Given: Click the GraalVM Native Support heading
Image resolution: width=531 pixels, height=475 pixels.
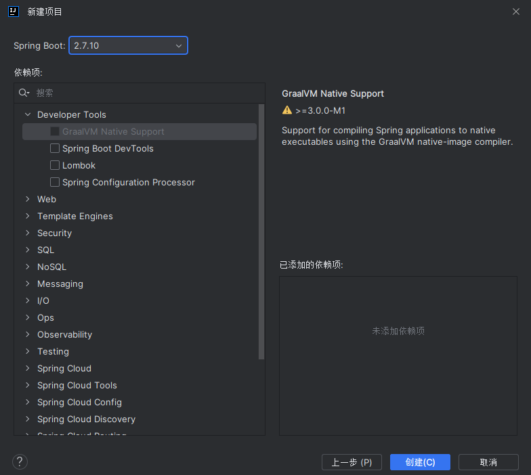Looking at the screenshot, I should [x=333, y=93].
